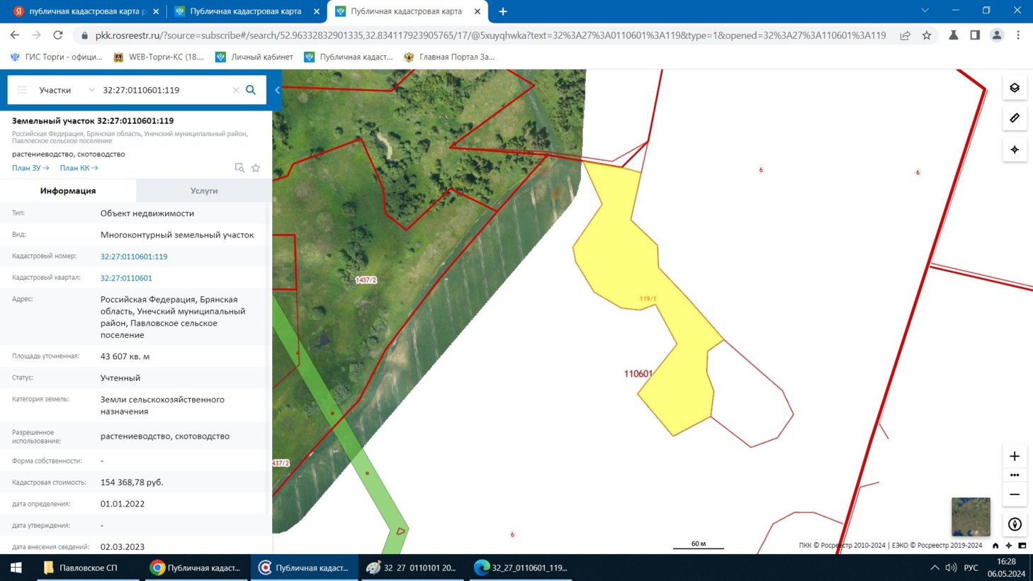Zoom in on the map
Image resolution: width=1033 pixels, height=581 pixels.
1014,456
